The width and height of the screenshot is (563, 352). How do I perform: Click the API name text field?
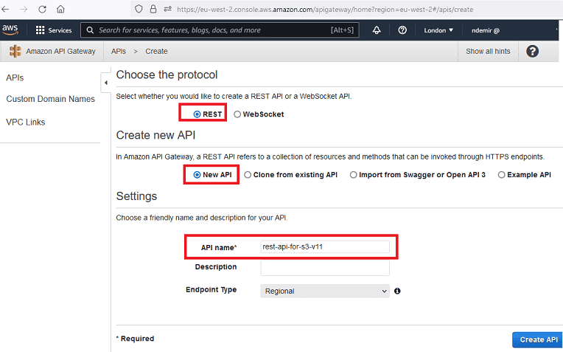pyautogui.click(x=324, y=247)
